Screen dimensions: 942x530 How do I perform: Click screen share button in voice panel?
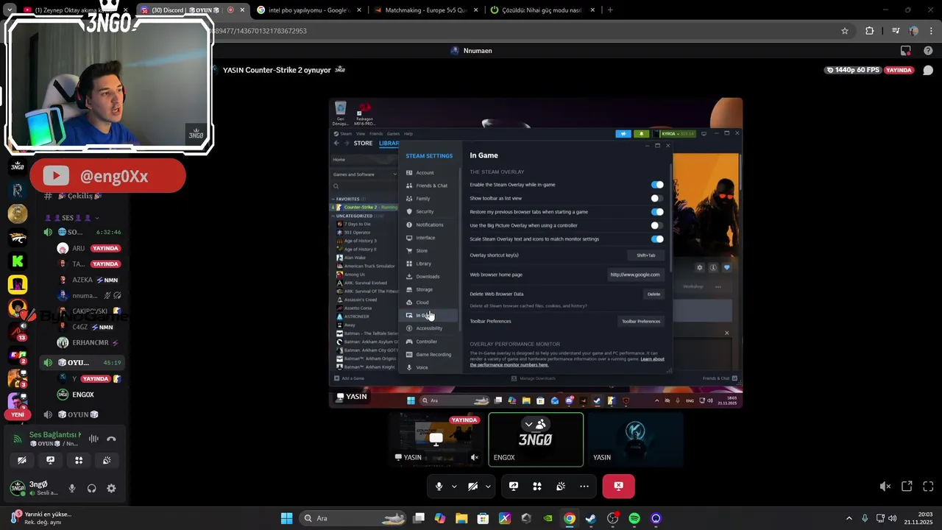click(x=50, y=460)
